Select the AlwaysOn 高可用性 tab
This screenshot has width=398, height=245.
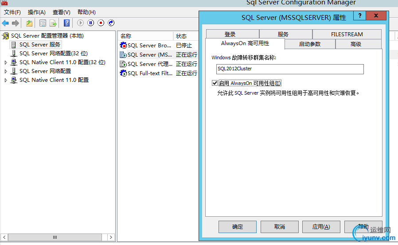[245, 43]
